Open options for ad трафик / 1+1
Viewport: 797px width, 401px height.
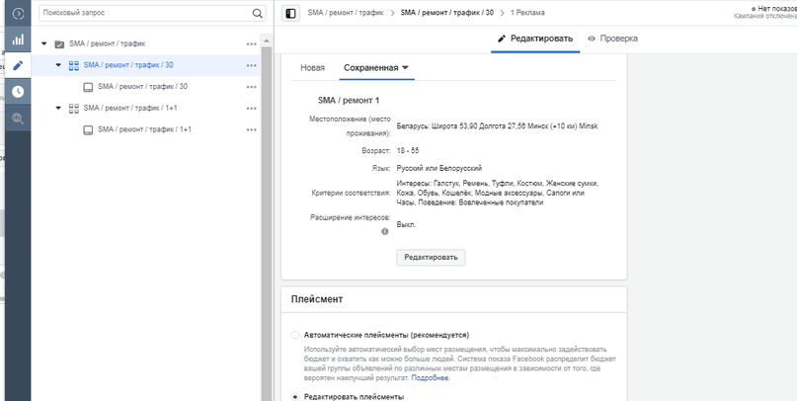click(x=251, y=129)
